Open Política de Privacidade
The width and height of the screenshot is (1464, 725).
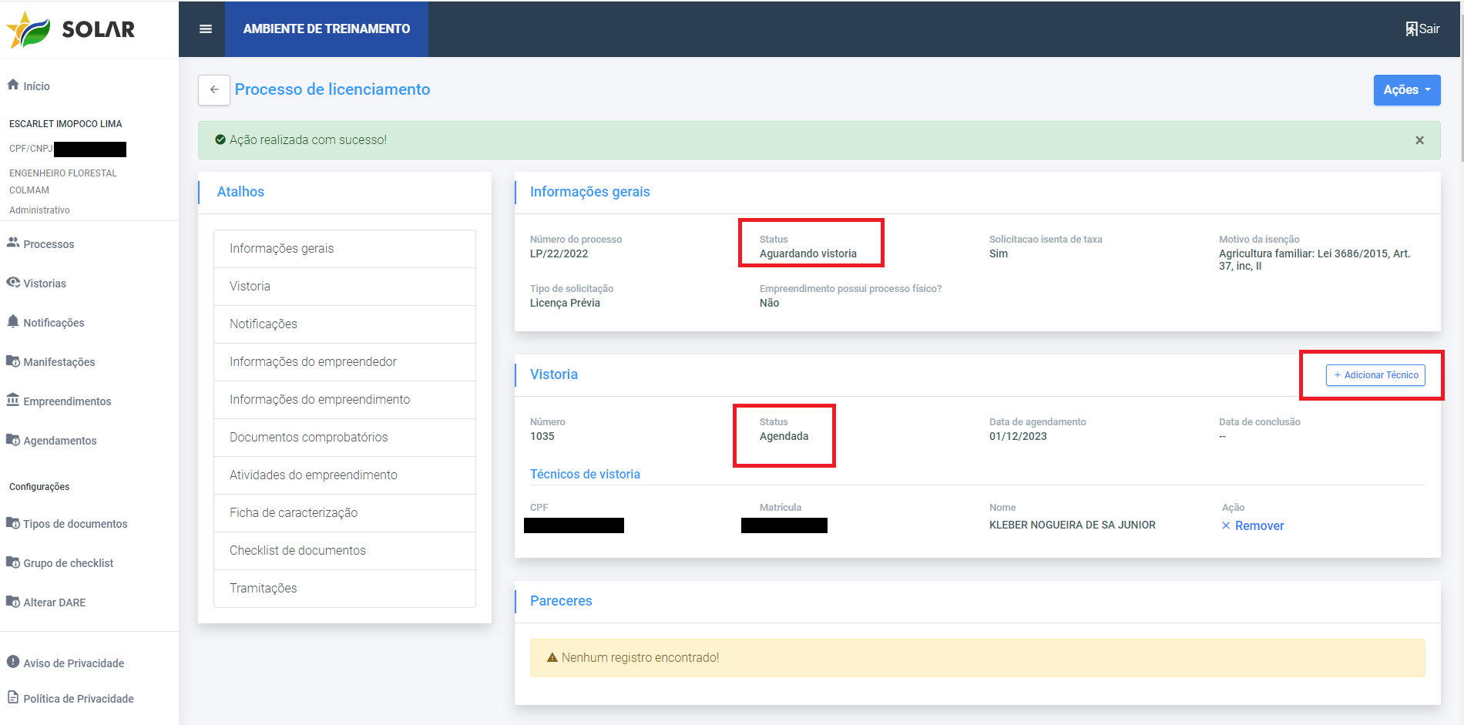[x=71, y=698]
